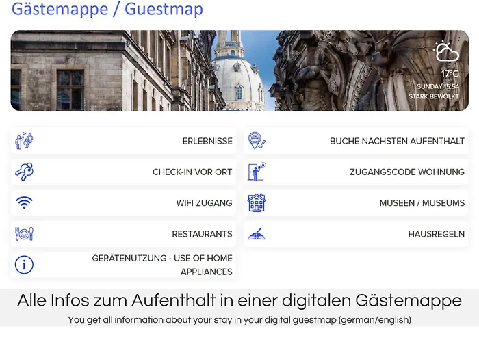Click the door access code icon
The width and height of the screenshot is (479, 342).
(x=257, y=172)
